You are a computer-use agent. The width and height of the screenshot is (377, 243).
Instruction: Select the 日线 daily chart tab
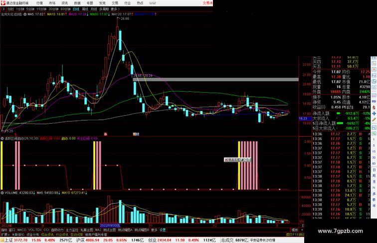(76, 9)
